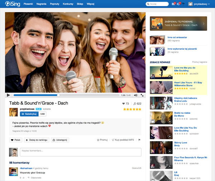Open the przykladowy user dropdown
This screenshot has width=215, height=181.
click(x=199, y=4)
